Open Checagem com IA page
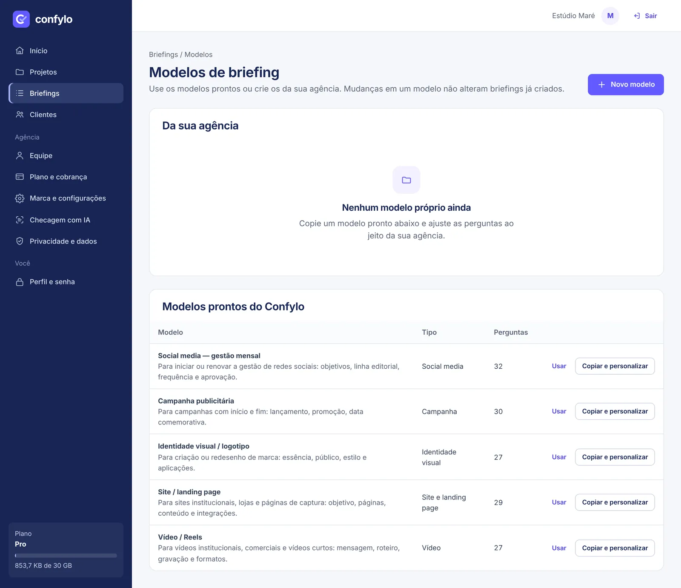This screenshot has width=681, height=588. [66, 220]
